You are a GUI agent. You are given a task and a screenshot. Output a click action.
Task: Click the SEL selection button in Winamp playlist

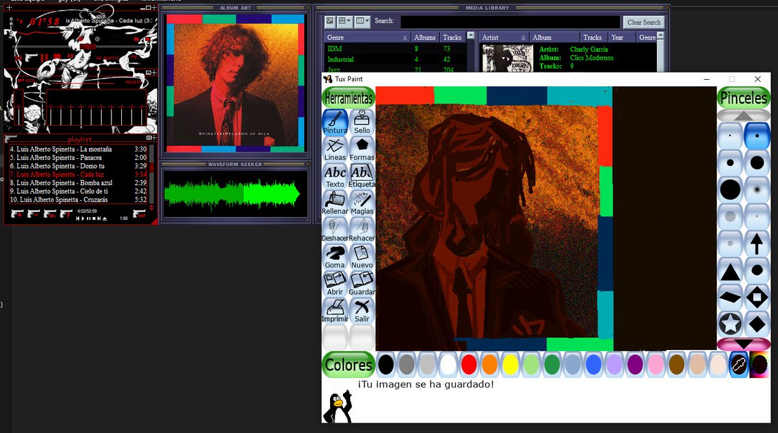(50, 215)
